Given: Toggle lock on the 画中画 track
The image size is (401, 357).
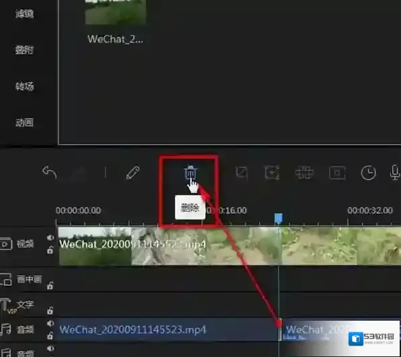Looking at the screenshot, I should pos(50,285).
